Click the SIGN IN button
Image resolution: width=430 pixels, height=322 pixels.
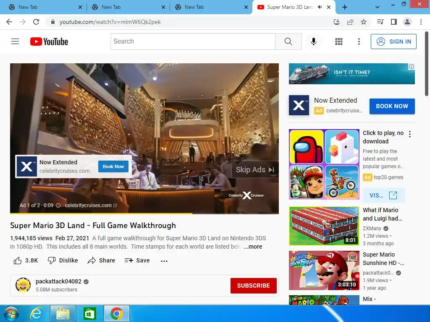coord(393,42)
